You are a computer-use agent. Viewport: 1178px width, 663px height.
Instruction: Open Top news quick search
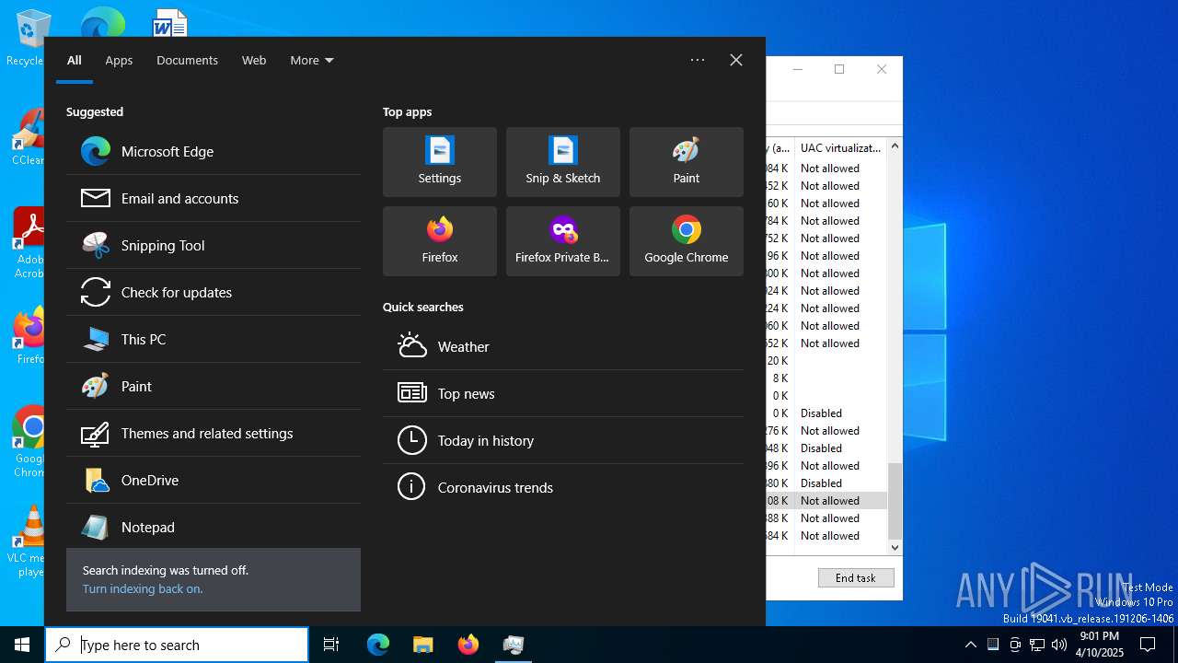(x=563, y=394)
